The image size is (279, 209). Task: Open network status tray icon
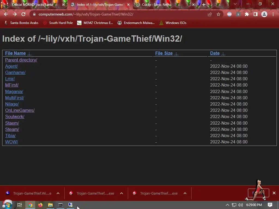[234, 205]
